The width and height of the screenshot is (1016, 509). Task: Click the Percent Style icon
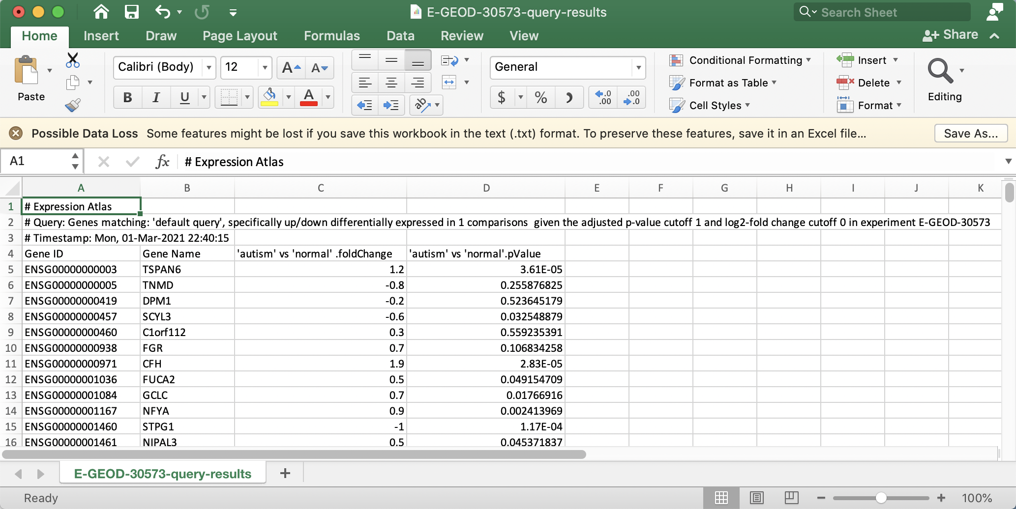pos(541,97)
